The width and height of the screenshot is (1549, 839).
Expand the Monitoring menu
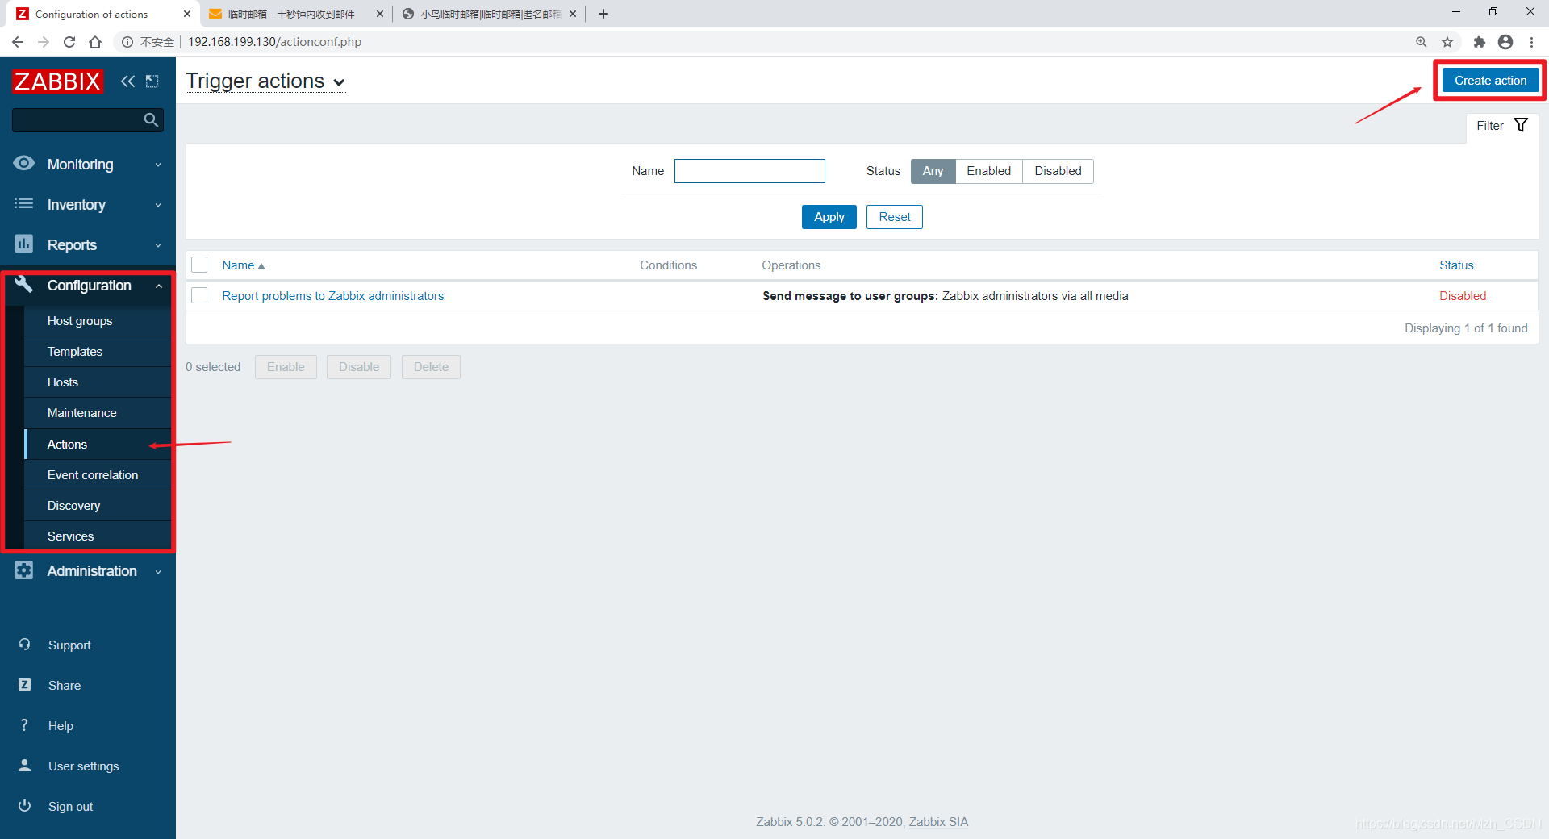pos(158,165)
